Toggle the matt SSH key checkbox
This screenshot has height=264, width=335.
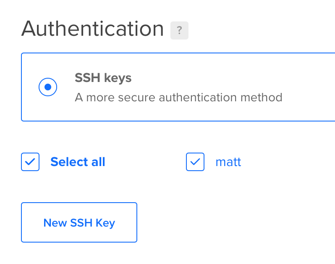coord(195,162)
